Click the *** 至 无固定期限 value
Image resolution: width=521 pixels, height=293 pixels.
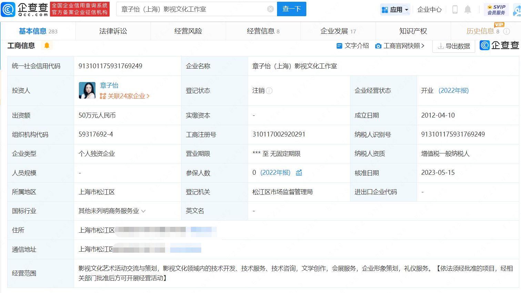[276, 153]
